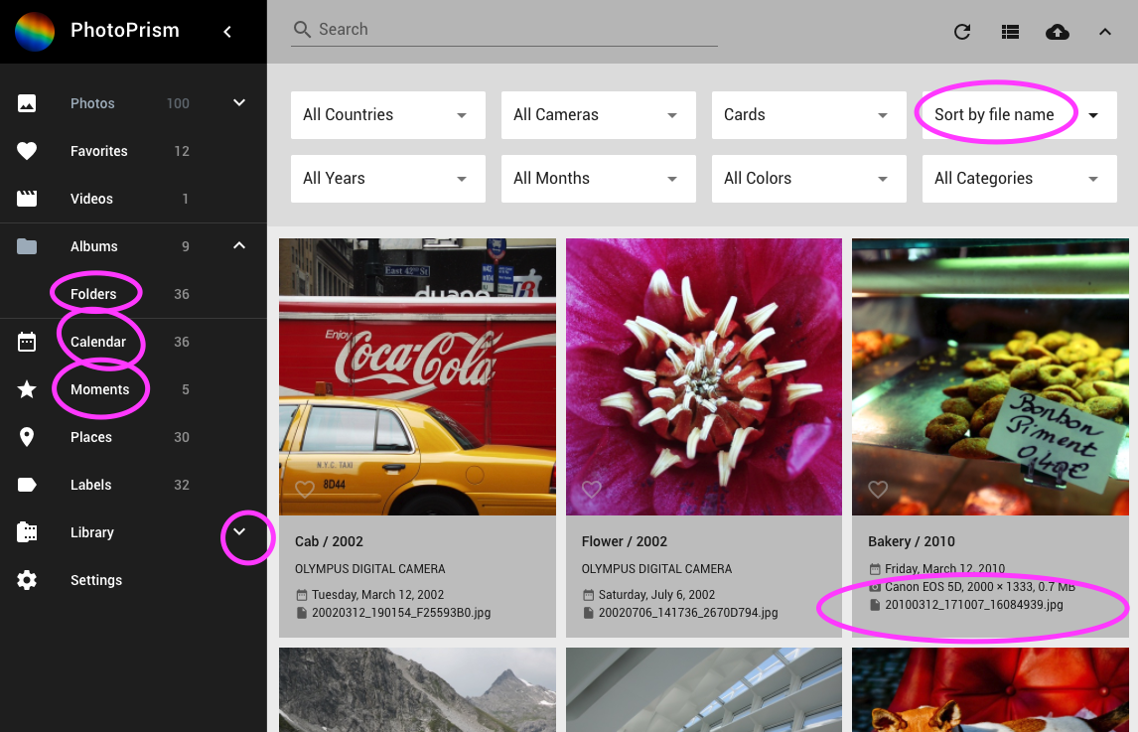This screenshot has height=732, width=1138.
Task: Toggle the Bakery 2010 album heart
Action: pyautogui.click(x=878, y=490)
